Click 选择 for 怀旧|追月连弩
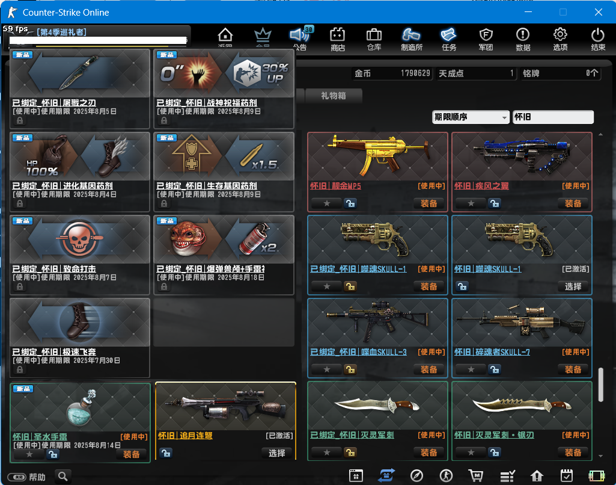This screenshot has height=485, width=616. pos(276,453)
